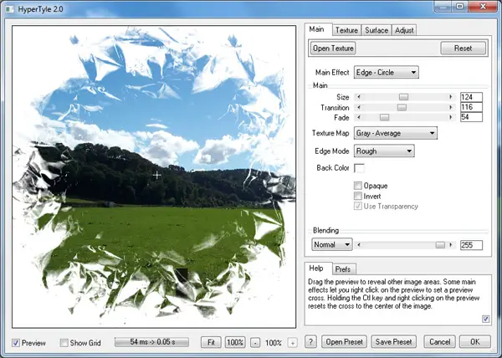
Task: Click the HyperTyle title bar app icon
Action: click(9, 9)
